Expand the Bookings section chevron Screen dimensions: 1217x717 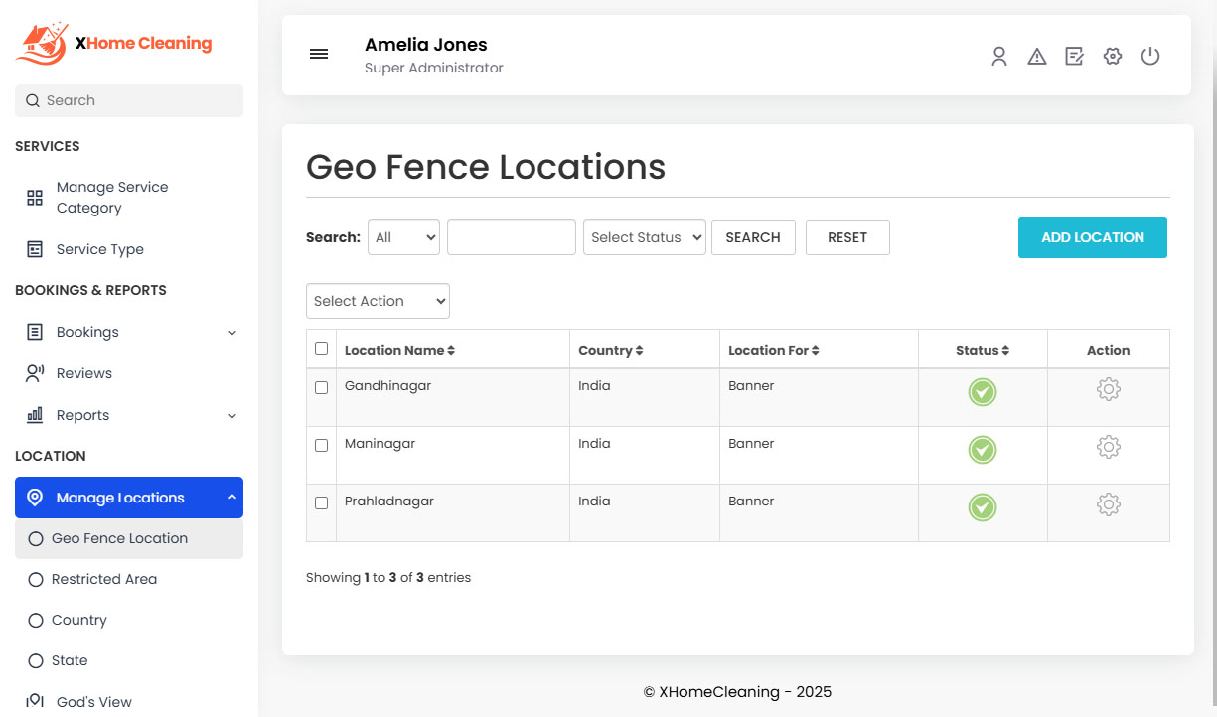pyautogui.click(x=231, y=332)
